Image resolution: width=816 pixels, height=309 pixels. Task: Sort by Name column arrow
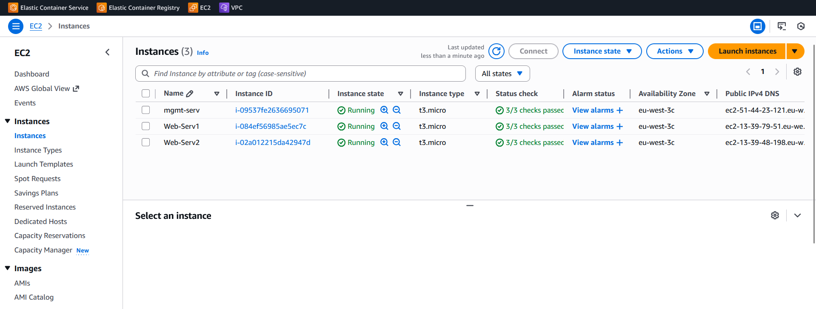coord(217,94)
